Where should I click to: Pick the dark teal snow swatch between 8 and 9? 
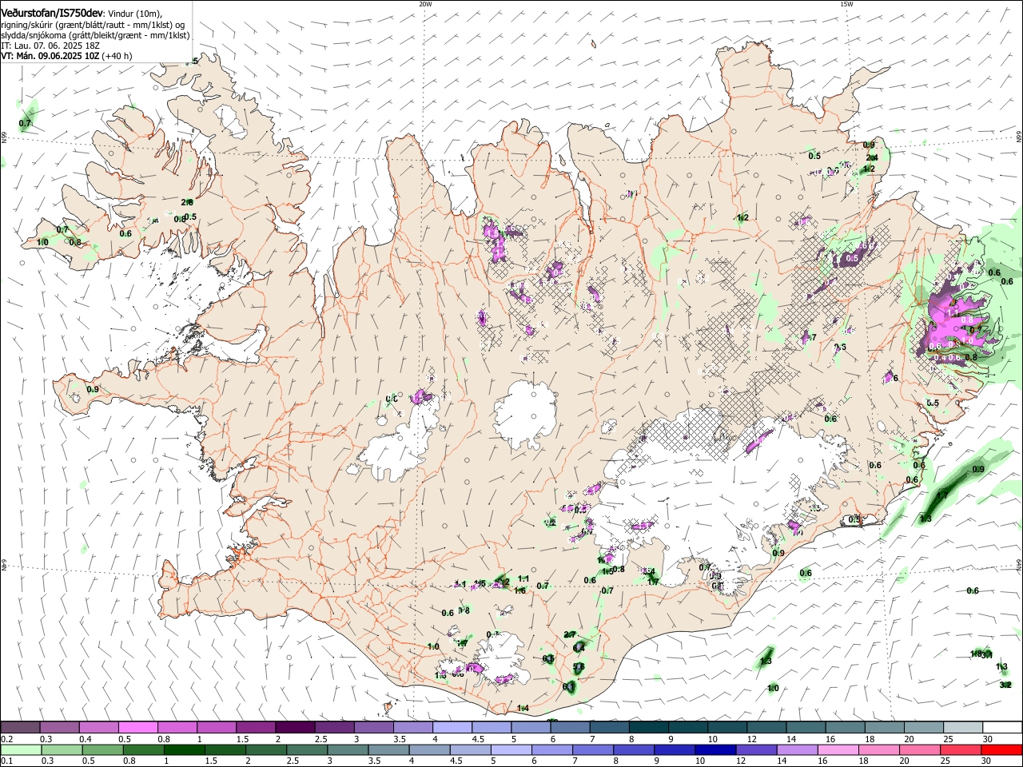[649, 727]
